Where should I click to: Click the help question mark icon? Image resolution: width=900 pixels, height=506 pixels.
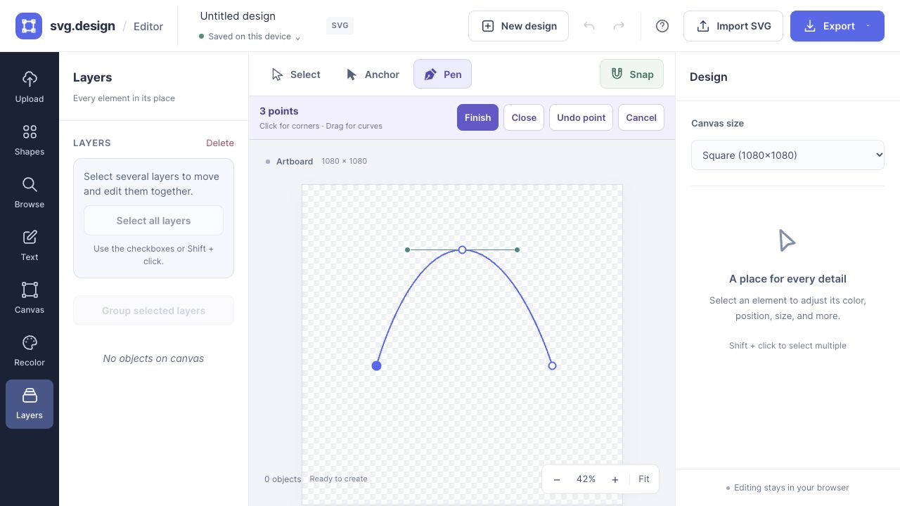662,26
